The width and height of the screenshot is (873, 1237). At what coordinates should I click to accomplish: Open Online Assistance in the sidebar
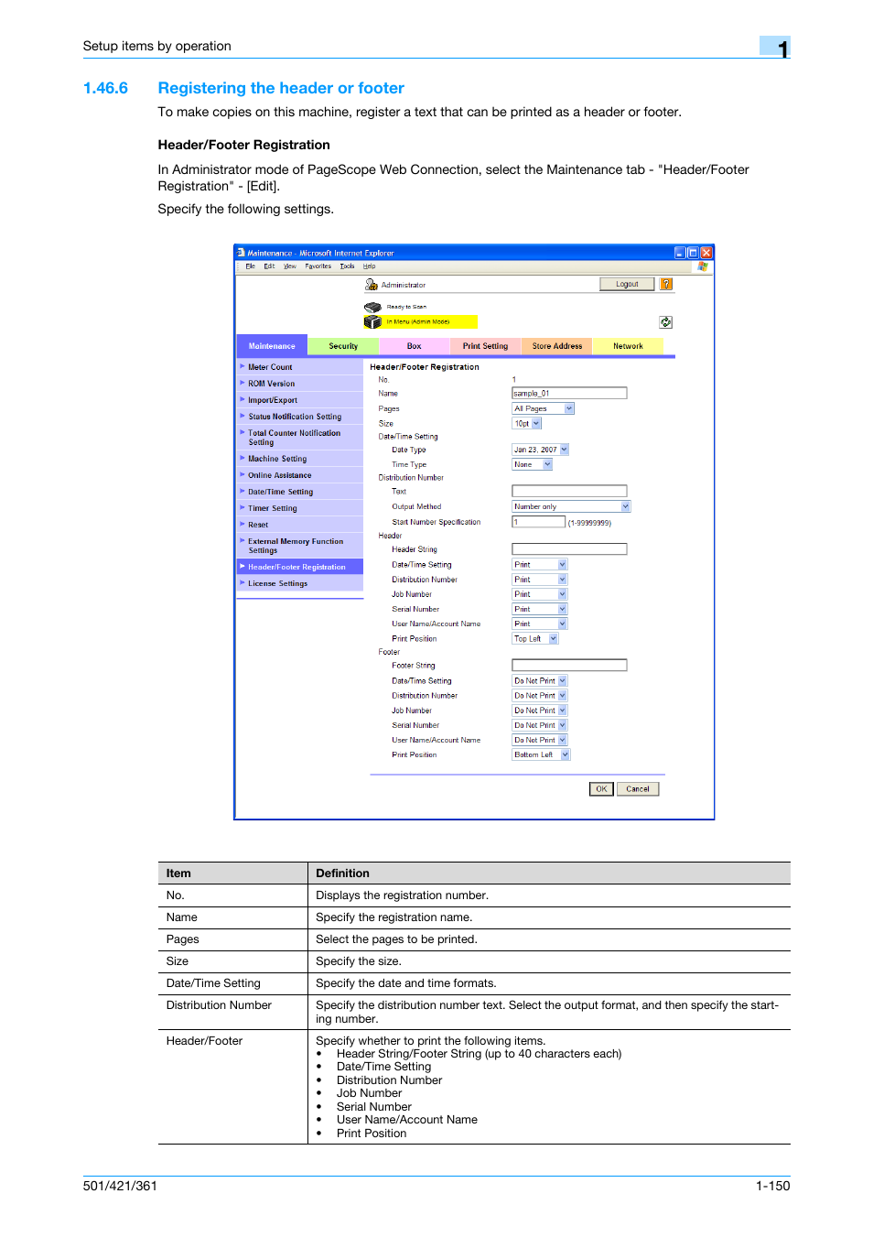tap(300, 475)
